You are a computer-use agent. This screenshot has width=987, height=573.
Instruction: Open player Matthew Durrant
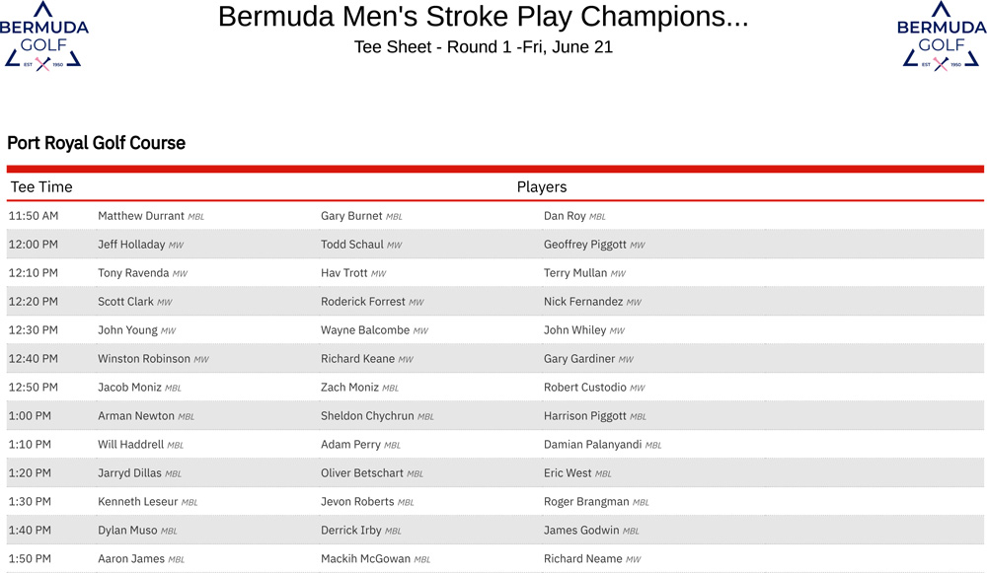[141, 216]
